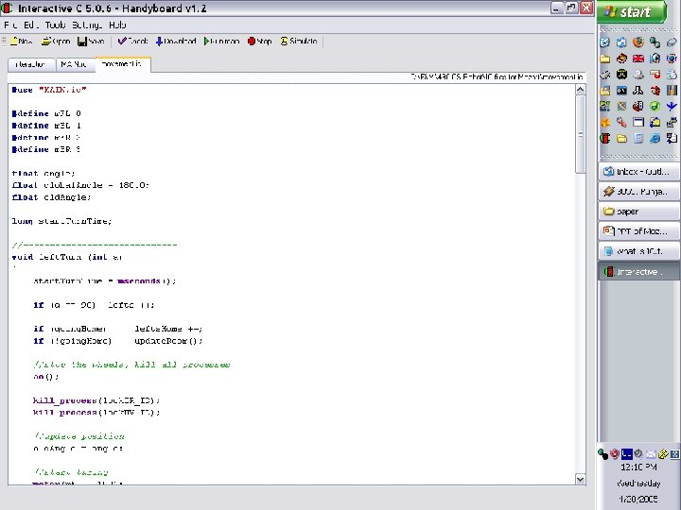
Task: Open the Edit menu
Action: pyautogui.click(x=31, y=25)
